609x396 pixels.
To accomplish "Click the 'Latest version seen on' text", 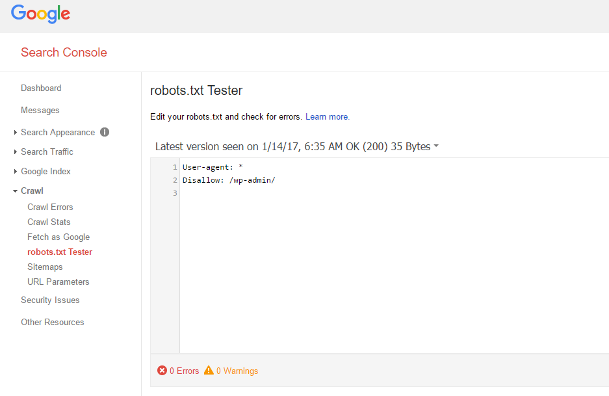I will coord(207,146).
